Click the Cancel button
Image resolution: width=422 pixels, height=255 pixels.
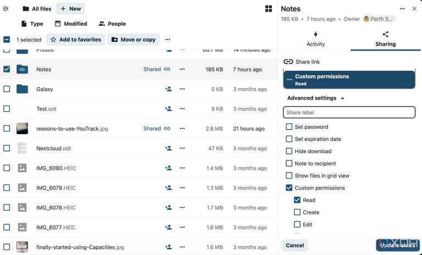click(295, 245)
